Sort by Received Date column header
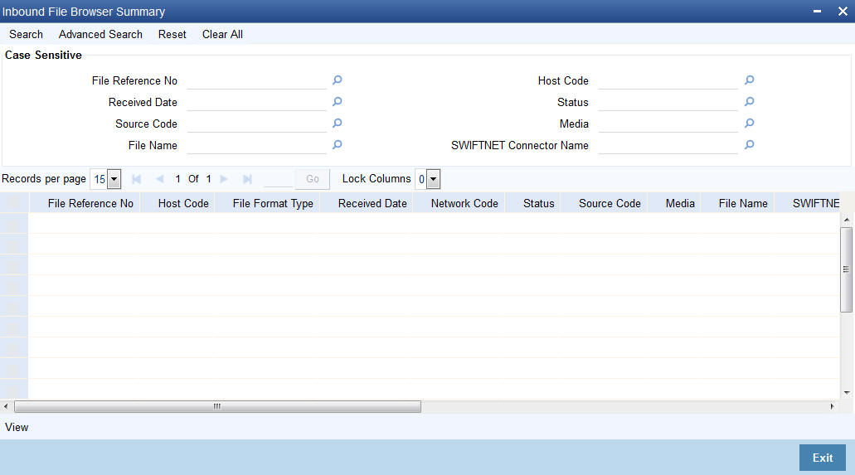The image size is (855, 475). (372, 203)
